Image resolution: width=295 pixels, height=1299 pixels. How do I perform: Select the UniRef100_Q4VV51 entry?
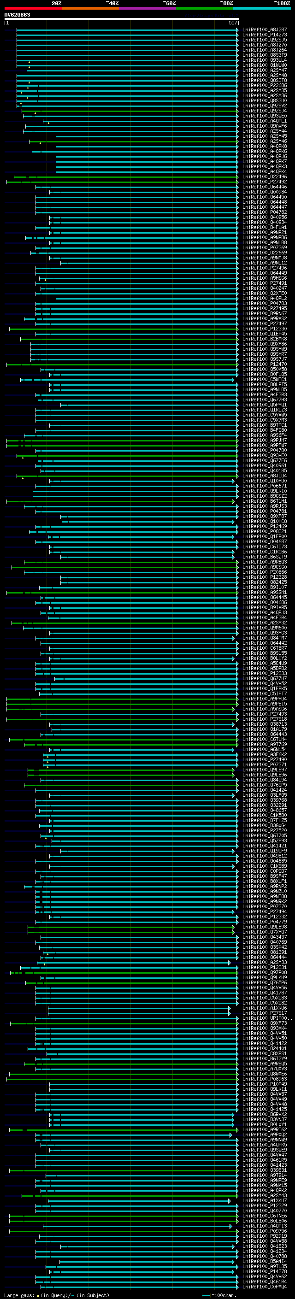(264, 1033)
